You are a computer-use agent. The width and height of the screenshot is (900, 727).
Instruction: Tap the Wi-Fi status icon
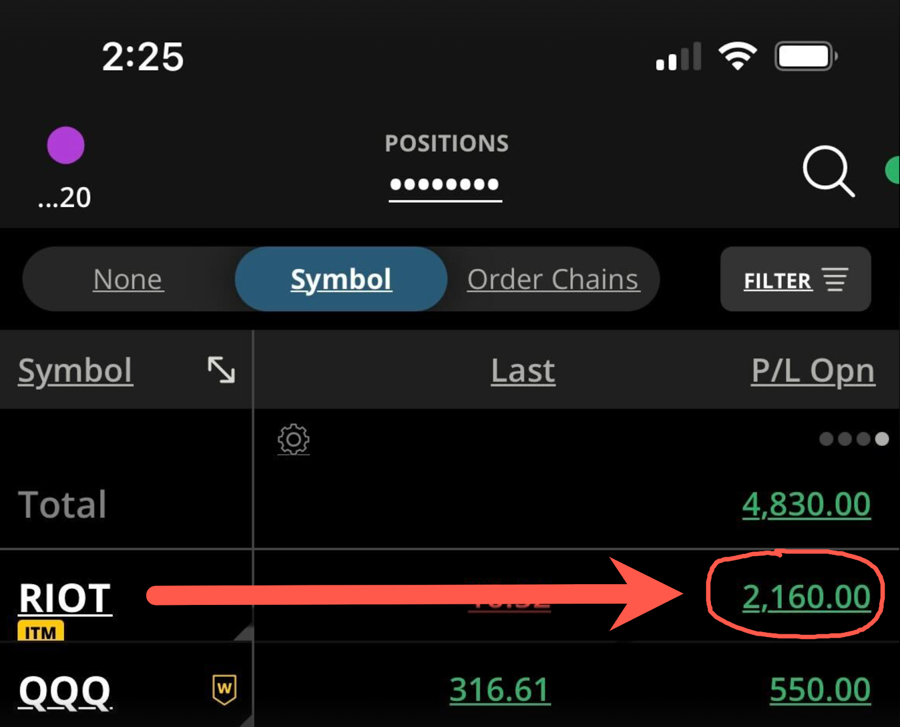tap(737, 56)
